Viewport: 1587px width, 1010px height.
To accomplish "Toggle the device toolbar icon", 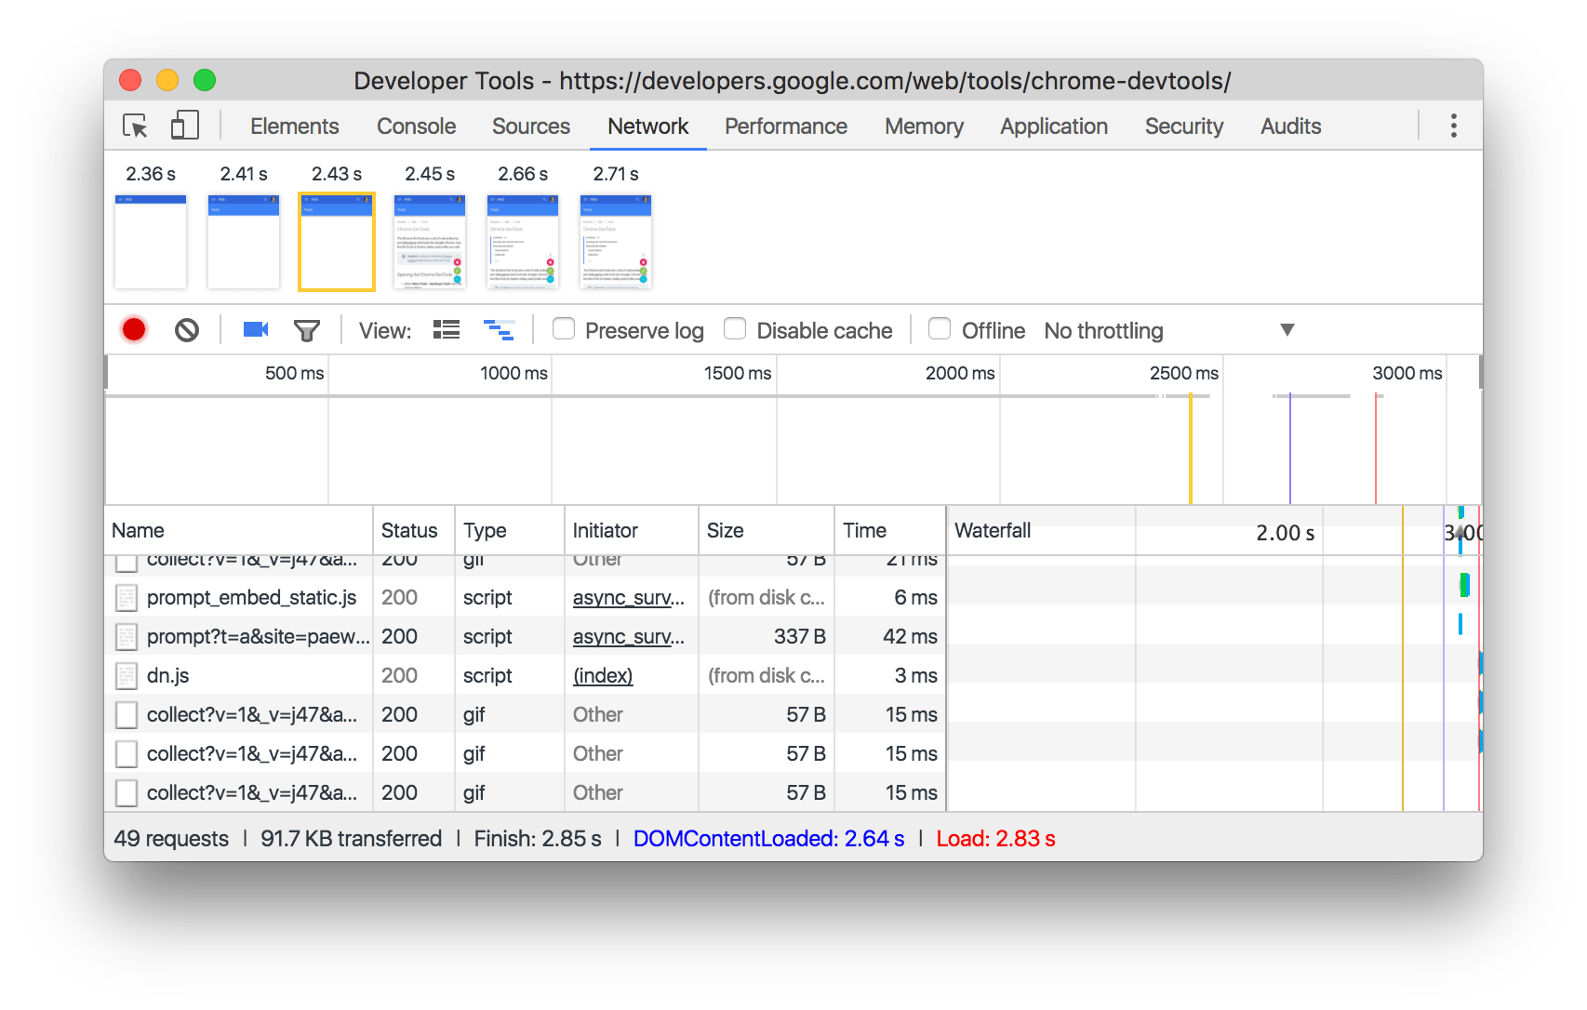I will [x=184, y=126].
